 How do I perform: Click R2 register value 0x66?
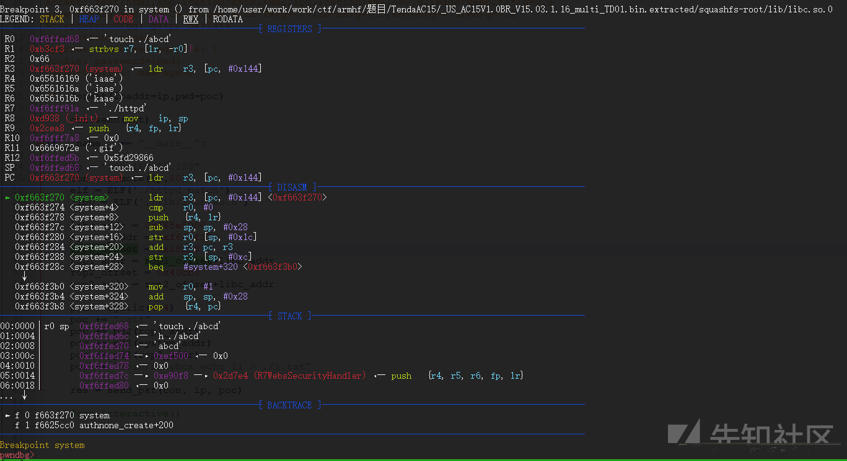(x=40, y=59)
